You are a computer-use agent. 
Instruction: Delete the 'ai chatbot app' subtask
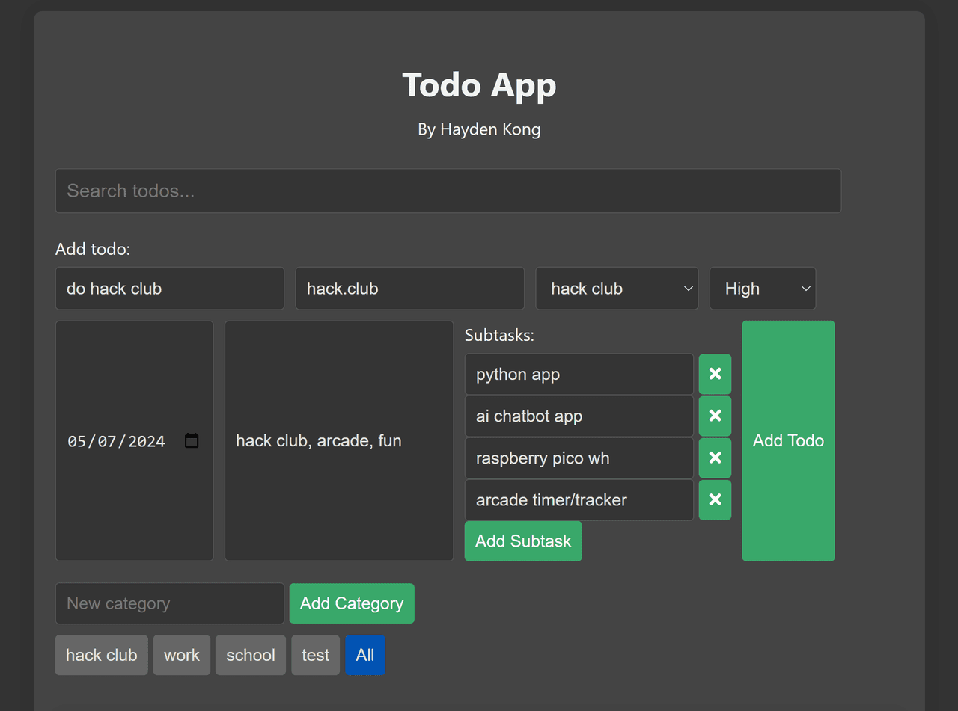coord(715,416)
